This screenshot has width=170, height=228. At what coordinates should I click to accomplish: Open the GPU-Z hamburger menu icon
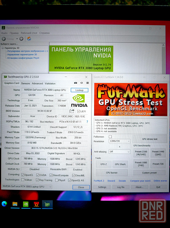[x=87, y=83]
